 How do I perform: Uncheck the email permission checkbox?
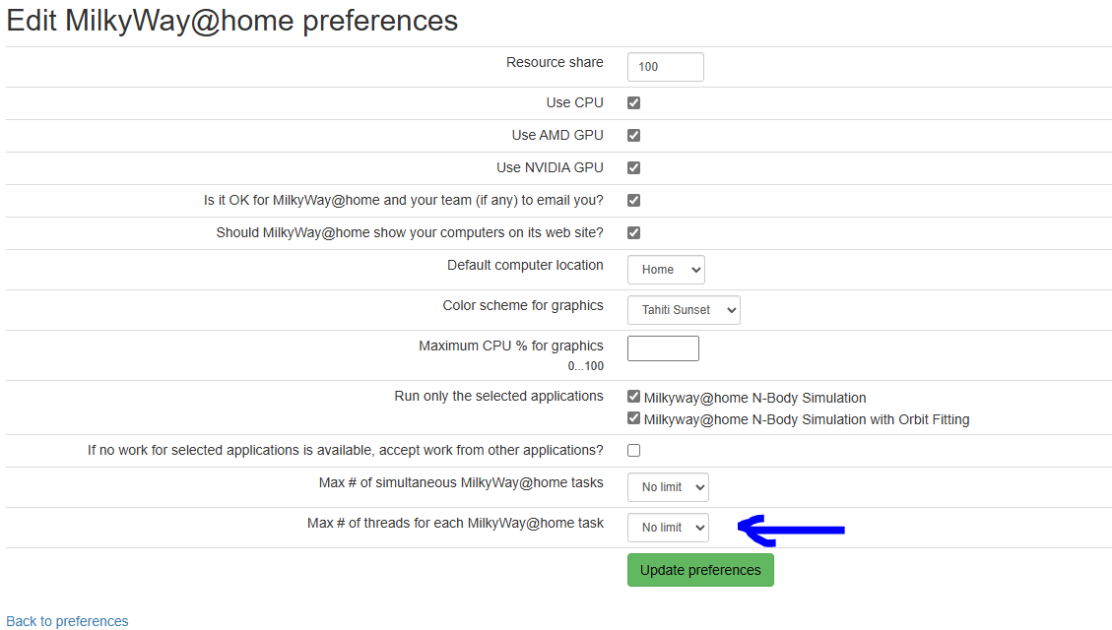coord(634,200)
